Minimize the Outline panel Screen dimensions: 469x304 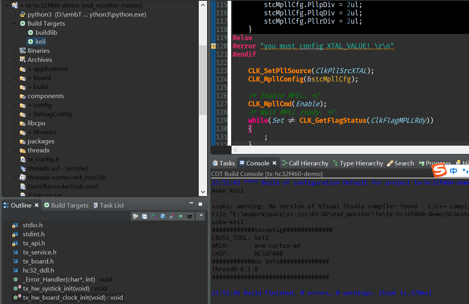pyautogui.click(x=191, y=203)
